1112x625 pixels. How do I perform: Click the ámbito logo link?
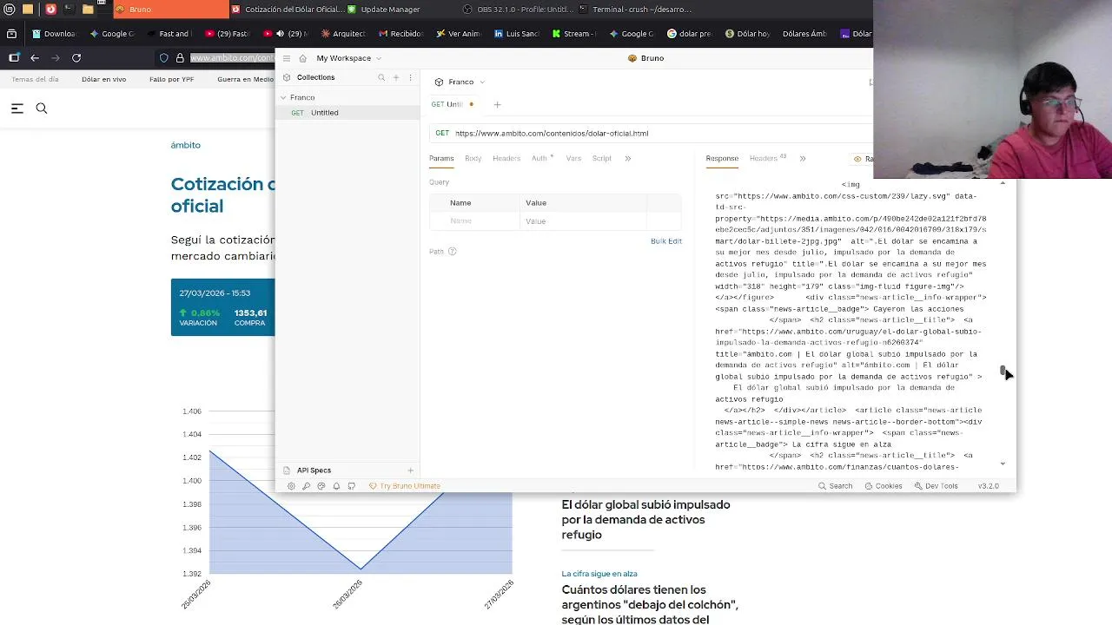(x=185, y=145)
